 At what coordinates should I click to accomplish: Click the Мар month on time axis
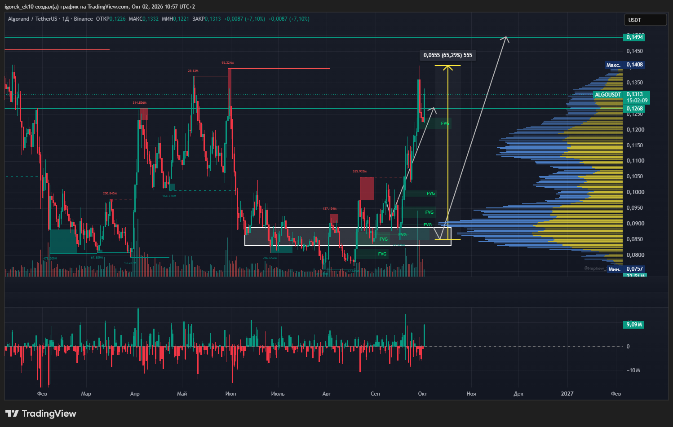pos(86,394)
